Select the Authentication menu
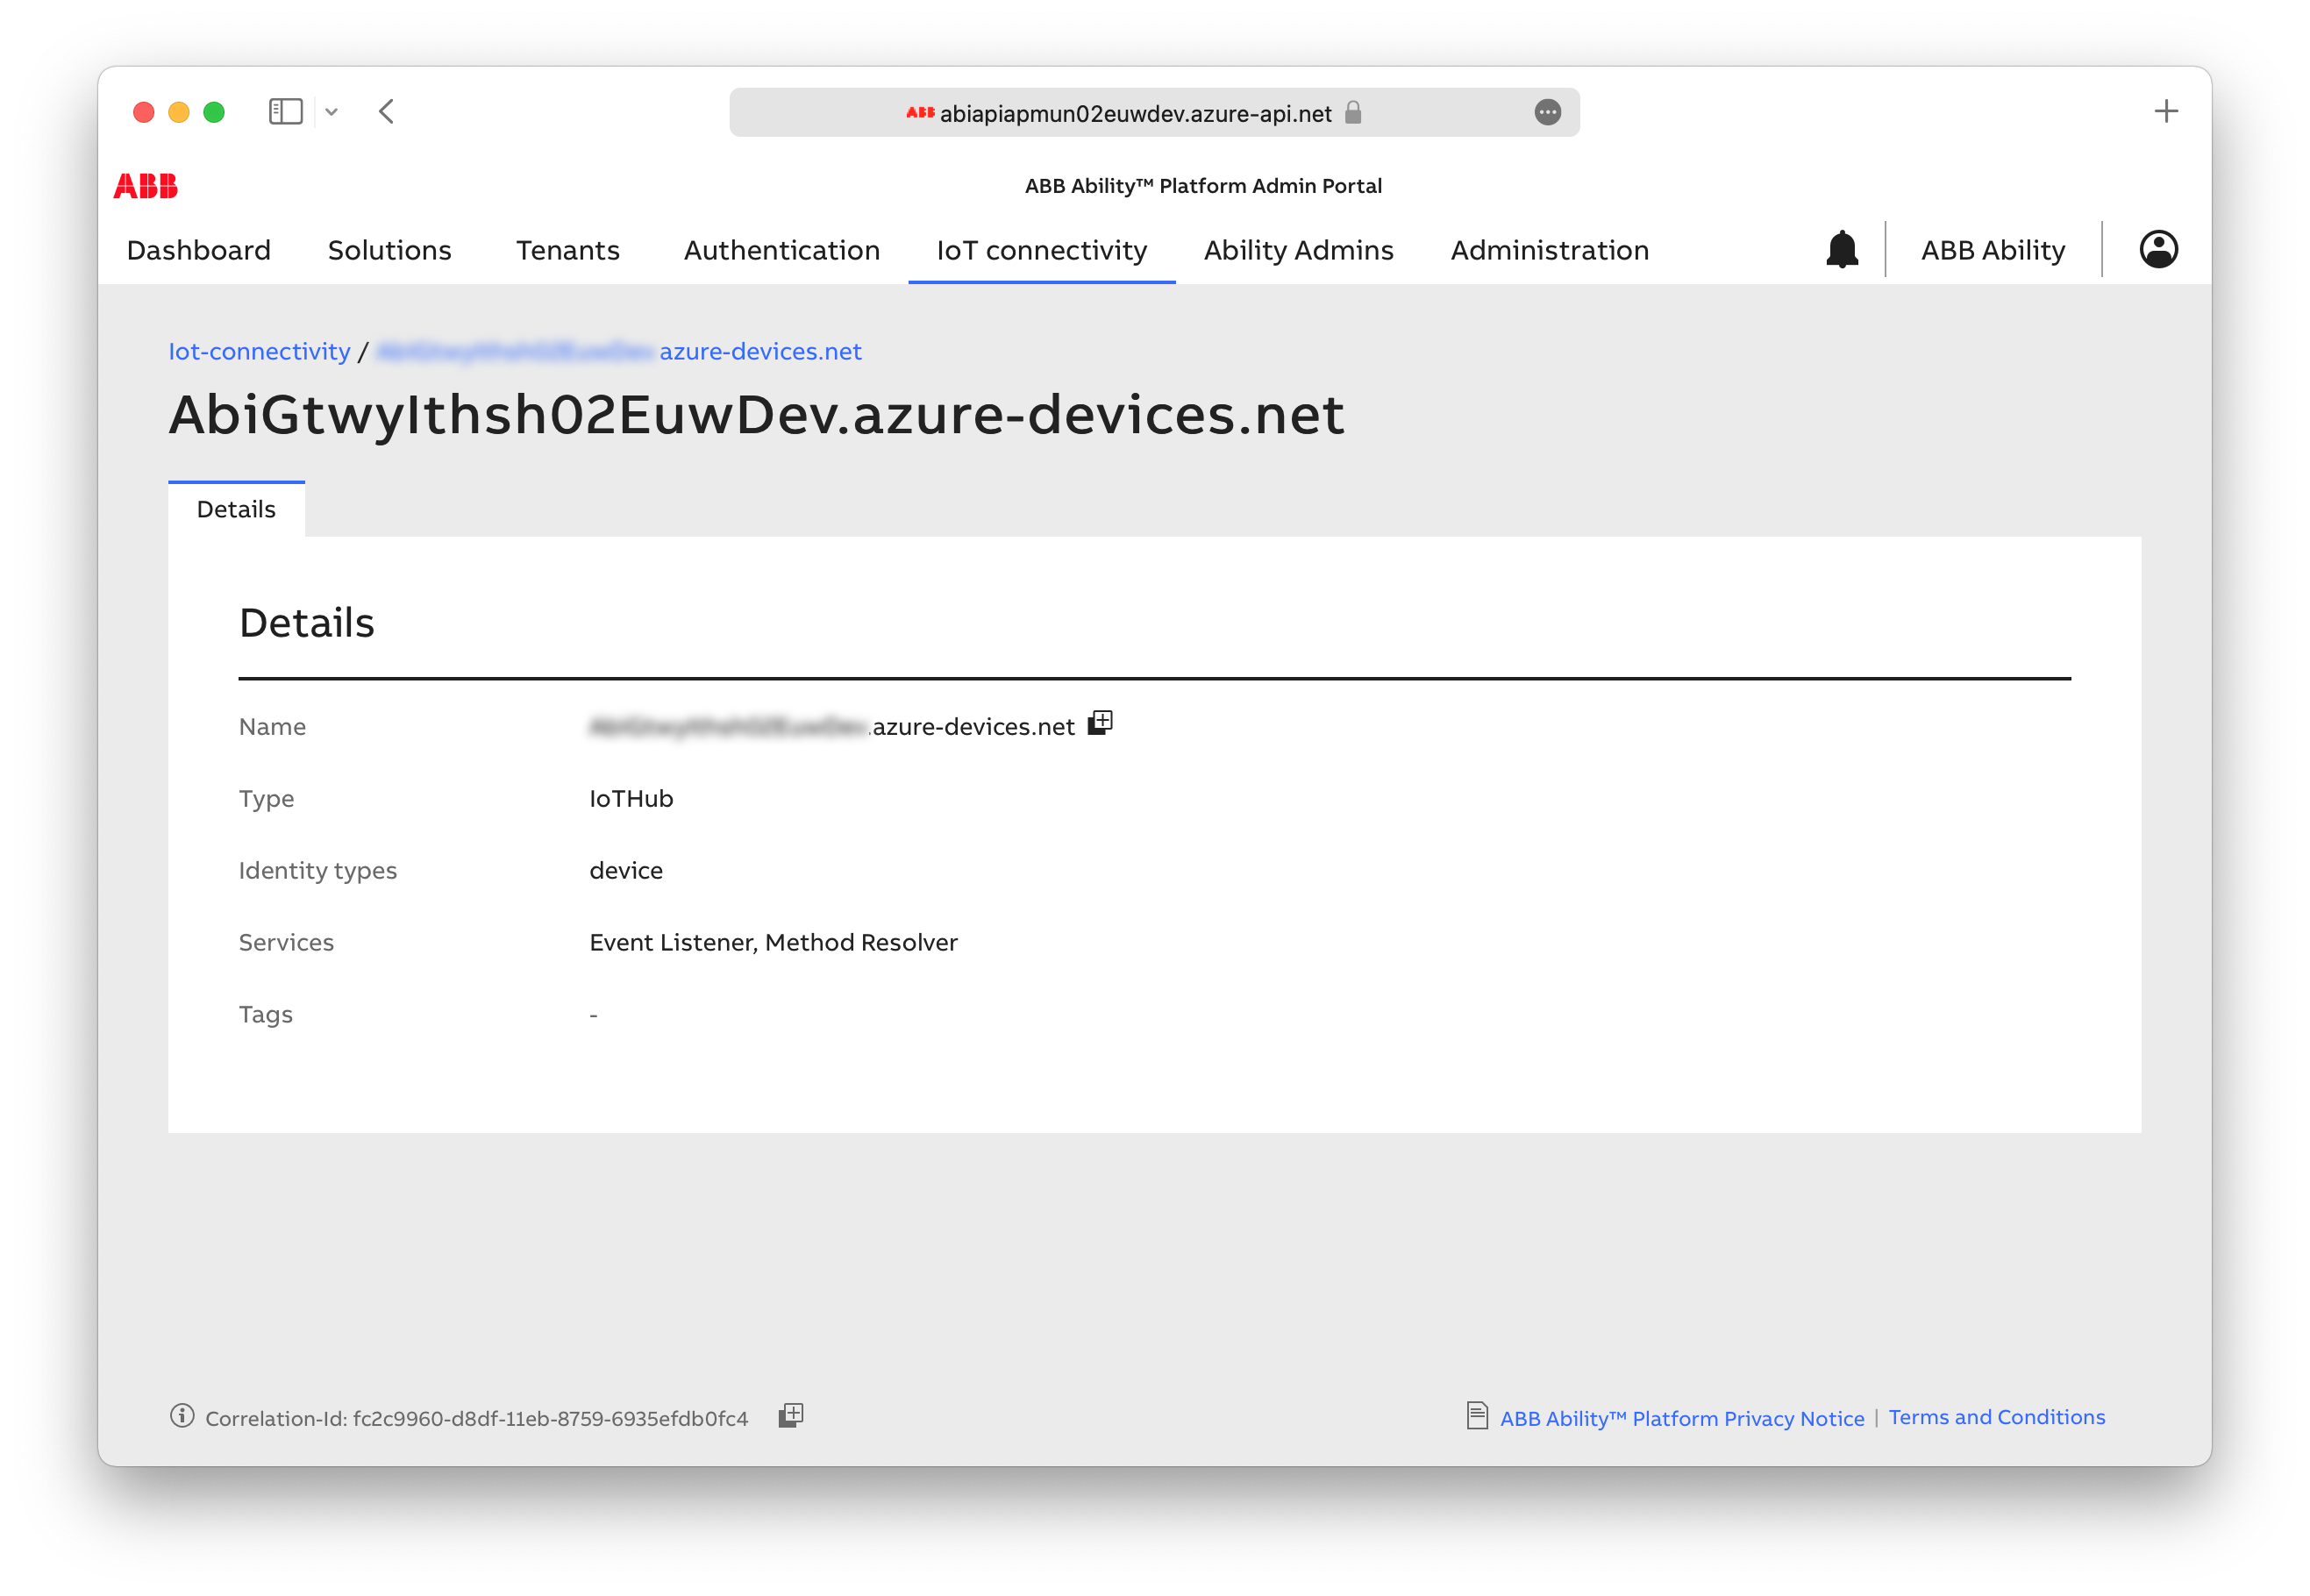The height and width of the screenshot is (1596, 2310). [782, 250]
